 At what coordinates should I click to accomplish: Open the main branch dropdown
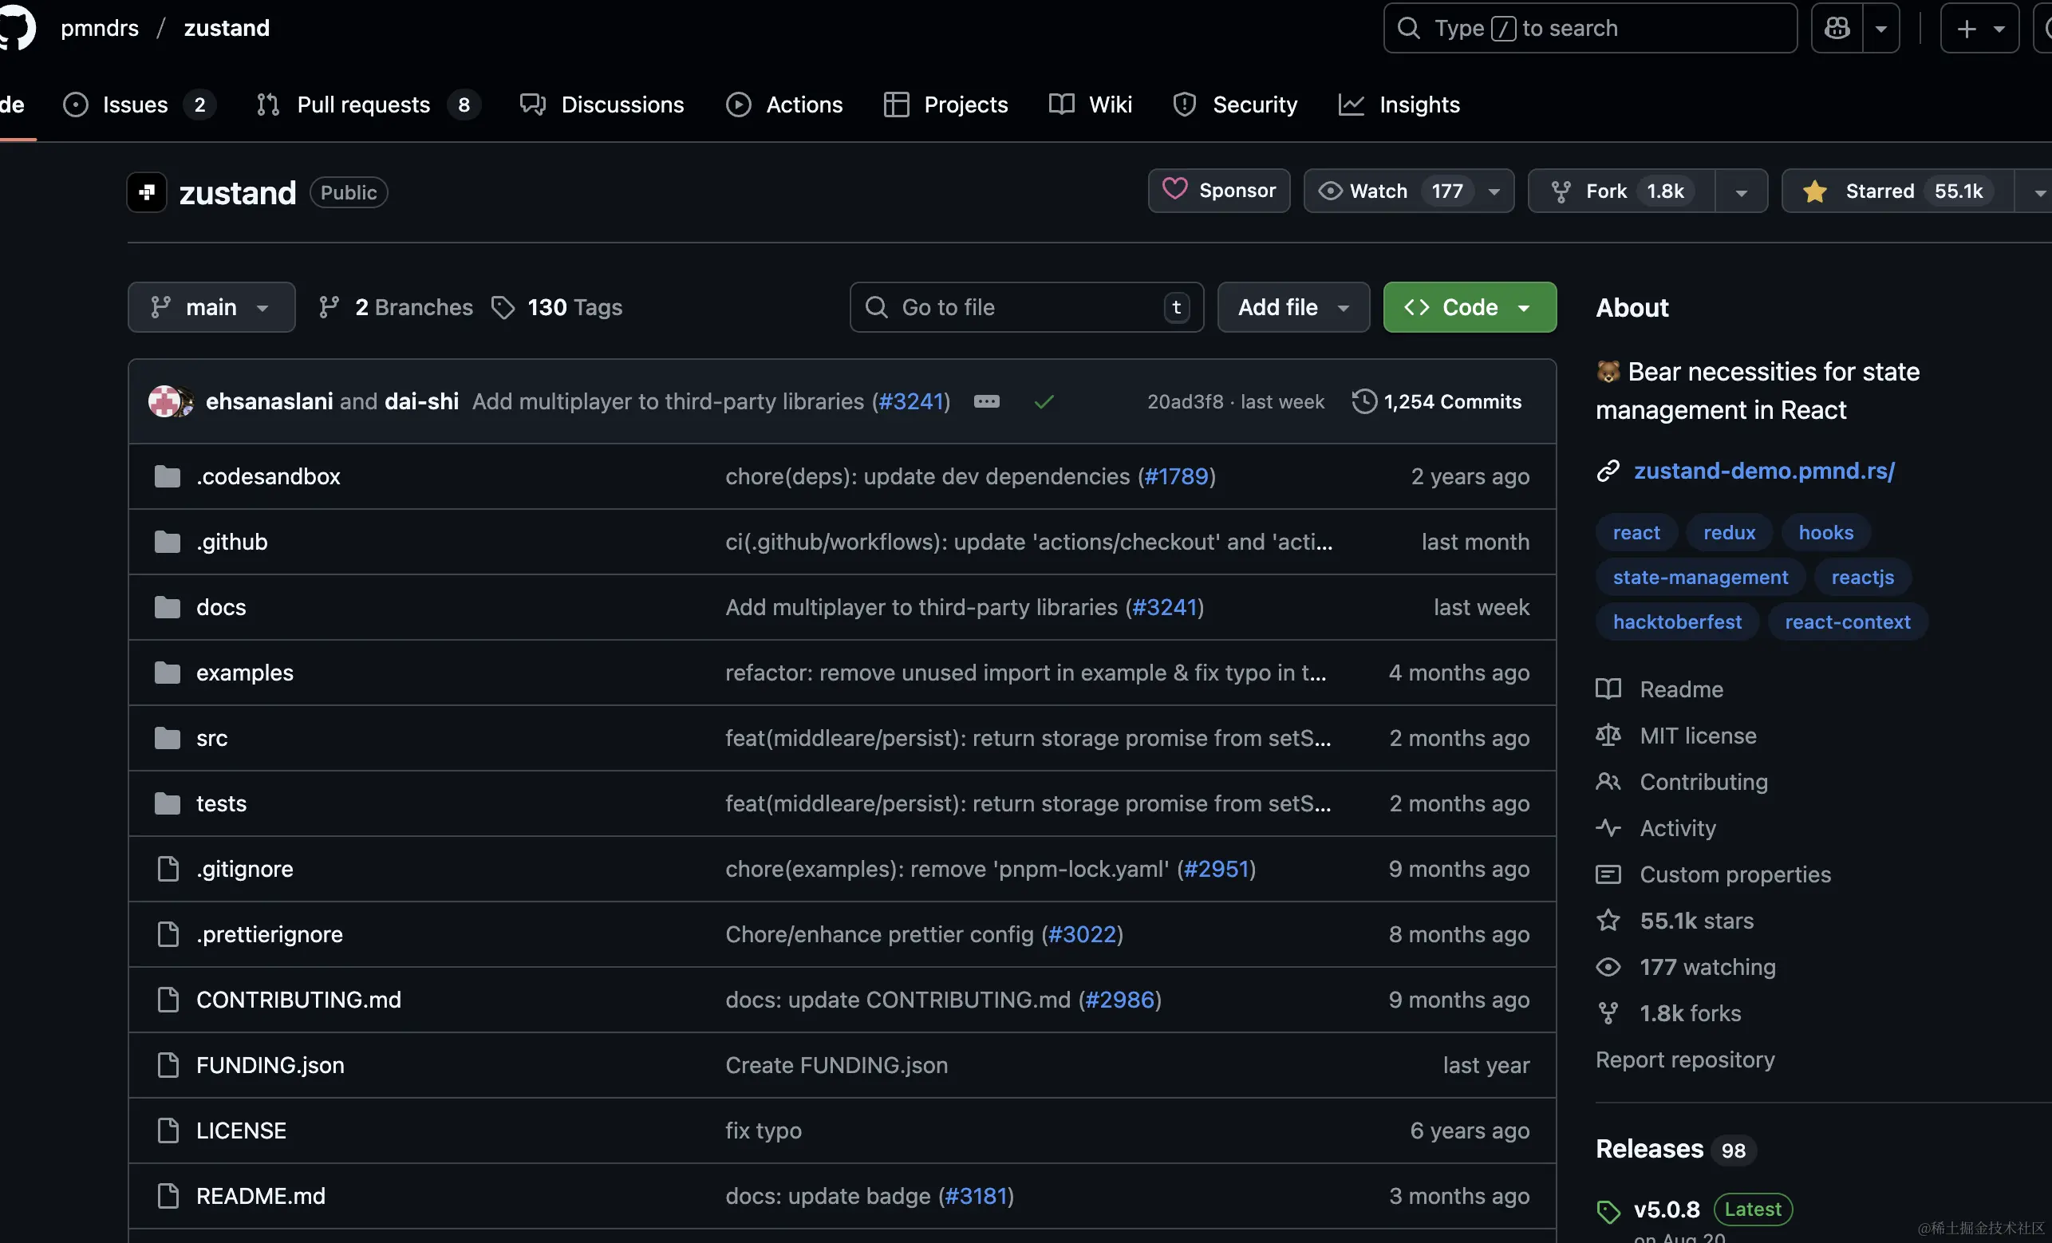(x=211, y=307)
